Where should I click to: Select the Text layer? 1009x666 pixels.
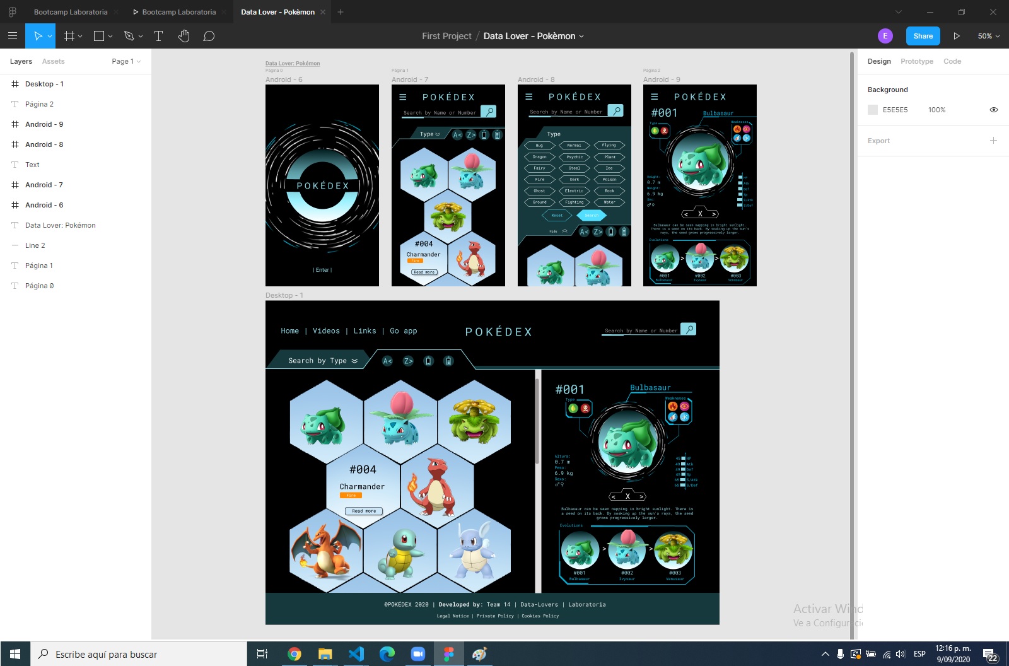(x=76, y=165)
